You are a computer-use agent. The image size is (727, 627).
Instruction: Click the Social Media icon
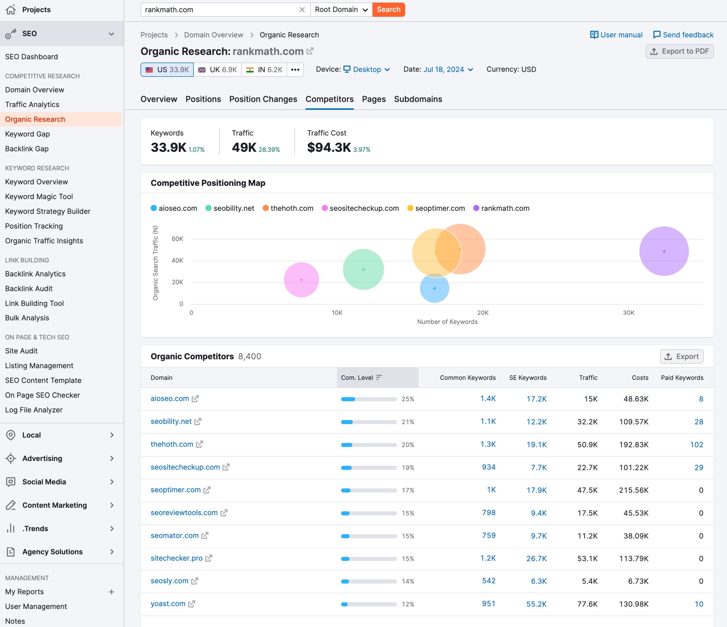(11, 482)
